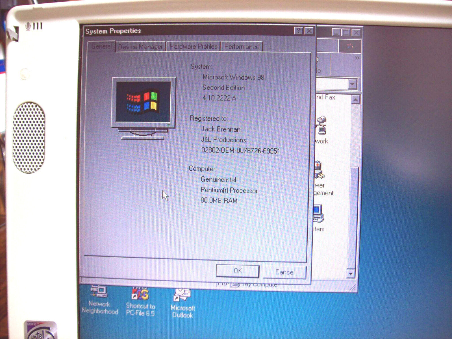
Task: Click the OK button
Action: 238,271
